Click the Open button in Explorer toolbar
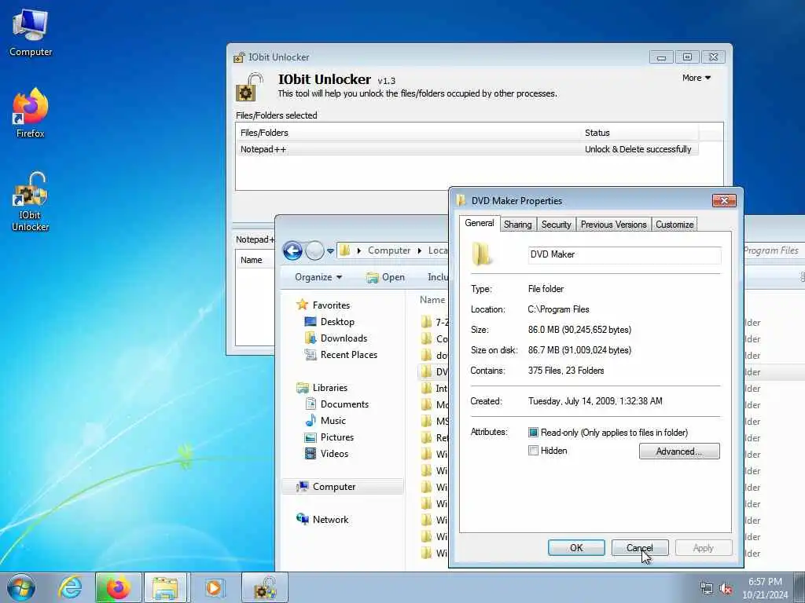The image size is (805, 603). [x=385, y=277]
